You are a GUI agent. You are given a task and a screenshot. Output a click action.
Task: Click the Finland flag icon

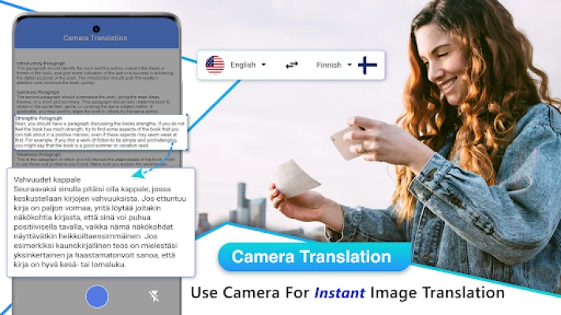(368, 65)
